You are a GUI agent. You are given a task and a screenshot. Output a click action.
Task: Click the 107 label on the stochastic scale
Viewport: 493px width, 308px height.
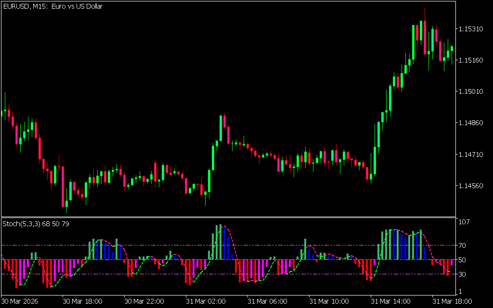coord(464,222)
